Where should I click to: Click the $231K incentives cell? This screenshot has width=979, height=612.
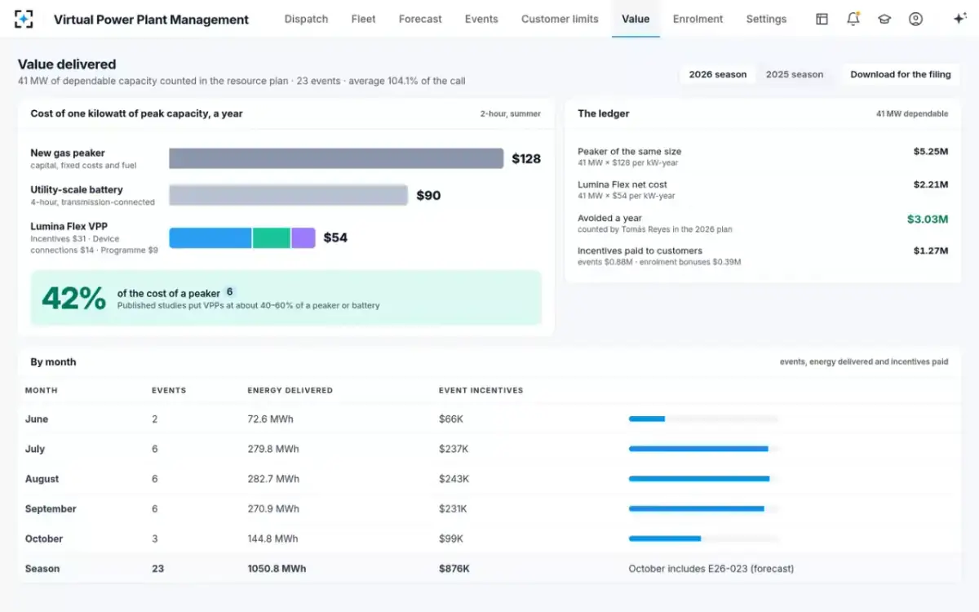[x=453, y=508]
